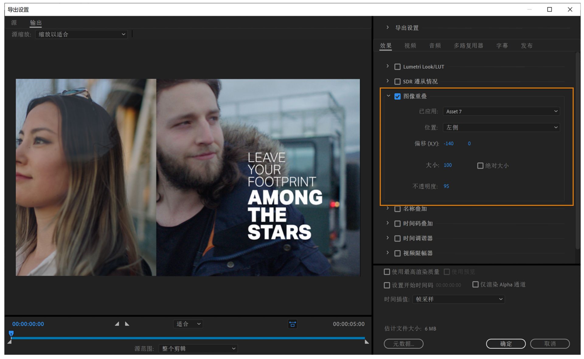
Task: Click the Set Out Point triangle icon
Action: tap(127, 324)
